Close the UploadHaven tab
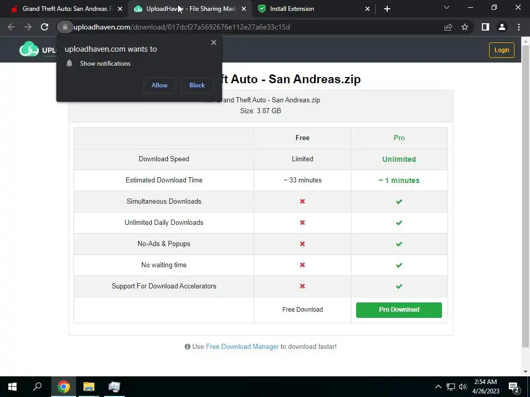Image resolution: width=530 pixels, height=397 pixels. [244, 9]
